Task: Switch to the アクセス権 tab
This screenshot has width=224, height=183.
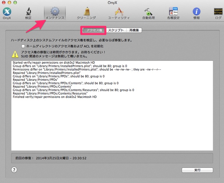Action: point(94,30)
